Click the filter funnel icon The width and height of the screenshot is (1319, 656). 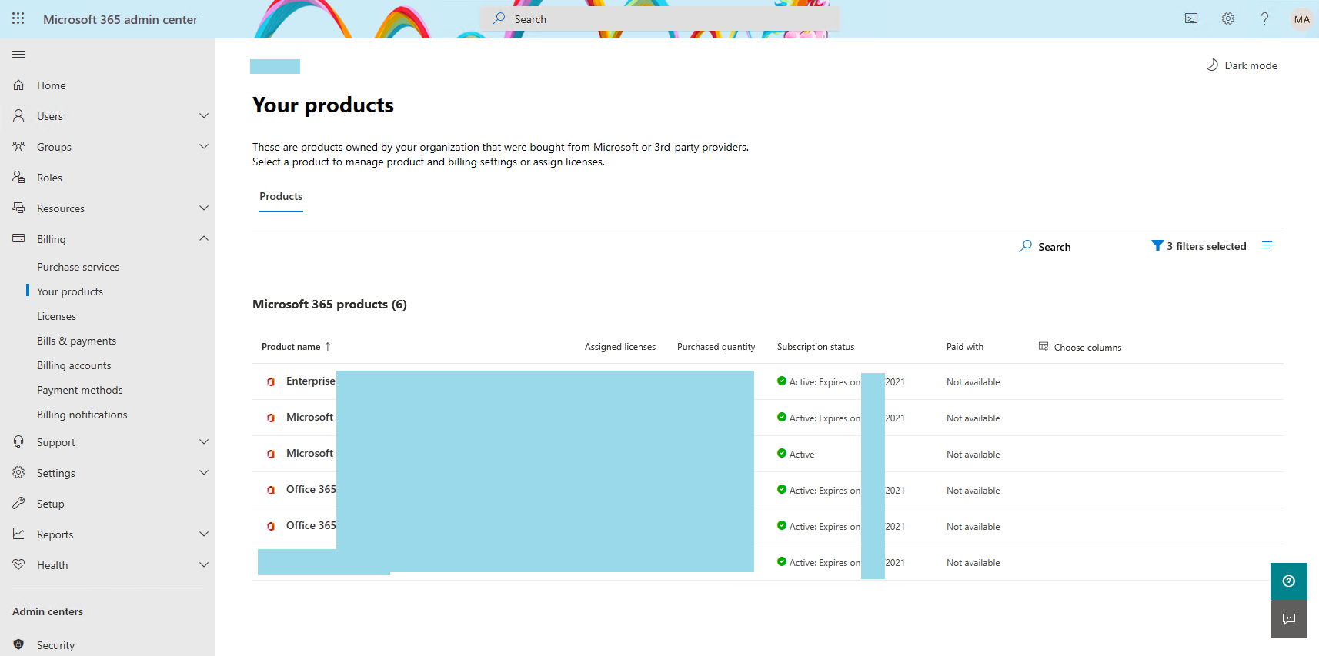(x=1157, y=245)
